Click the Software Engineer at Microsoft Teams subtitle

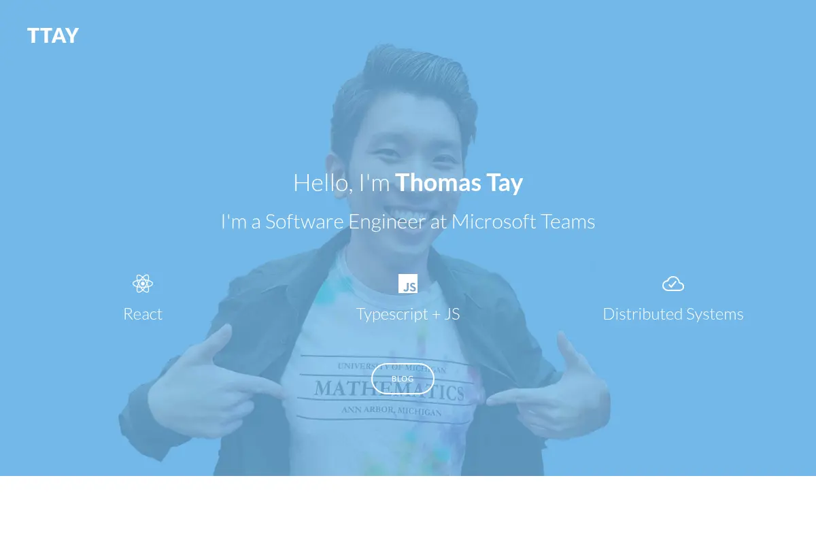pyautogui.click(x=408, y=222)
